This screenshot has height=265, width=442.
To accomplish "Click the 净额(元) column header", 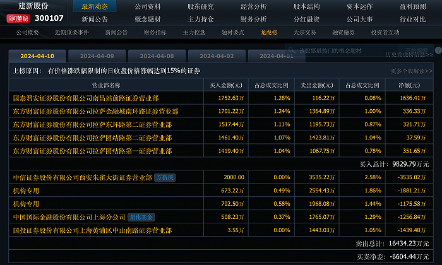I will (409, 85).
